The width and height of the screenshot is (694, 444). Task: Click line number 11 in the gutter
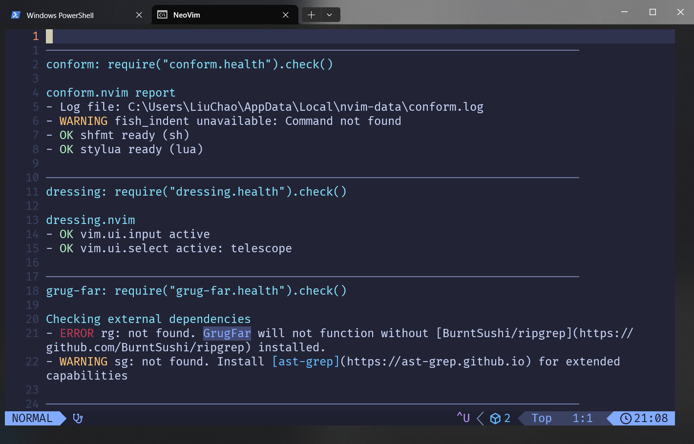pos(32,192)
